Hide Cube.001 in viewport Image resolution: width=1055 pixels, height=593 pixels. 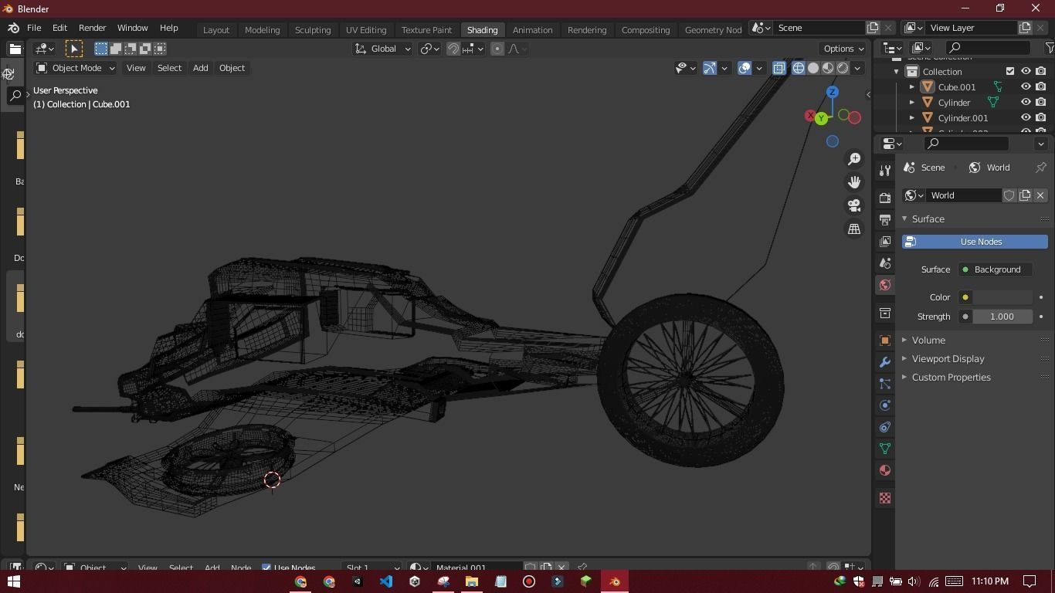click(1026, 87)
